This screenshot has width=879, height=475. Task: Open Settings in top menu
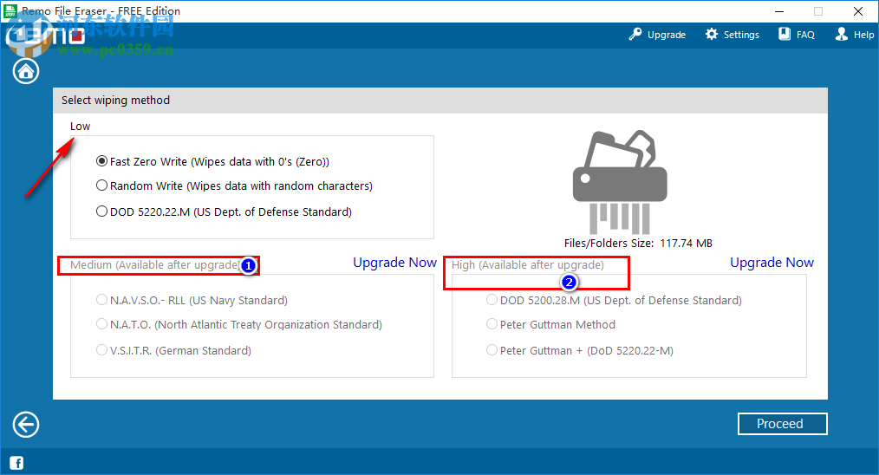click(x=741, y=35)
